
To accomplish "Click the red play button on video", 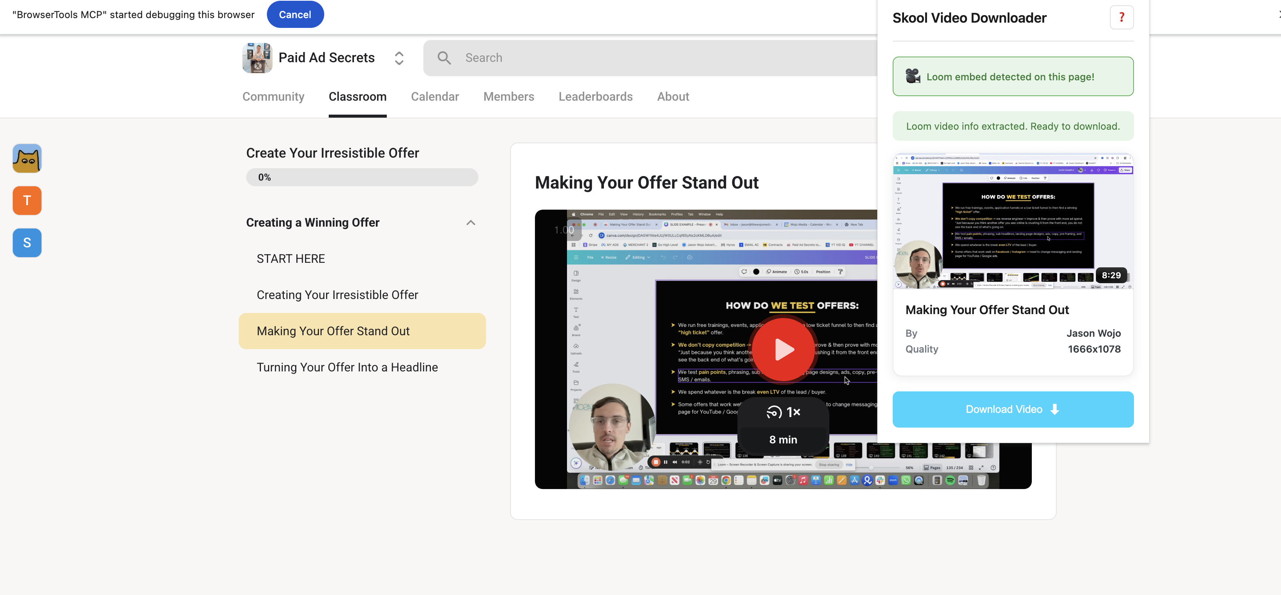I will tap(783, 350).
